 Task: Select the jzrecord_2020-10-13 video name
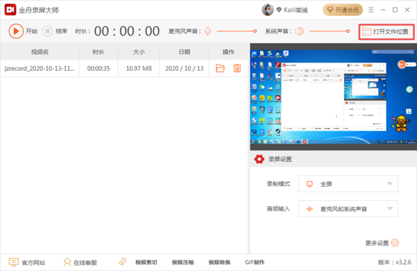(40, 68)
